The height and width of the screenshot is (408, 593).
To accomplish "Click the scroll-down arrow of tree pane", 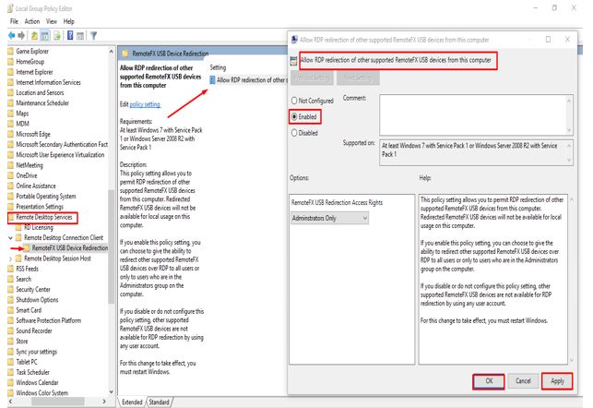I will [112, 392].
